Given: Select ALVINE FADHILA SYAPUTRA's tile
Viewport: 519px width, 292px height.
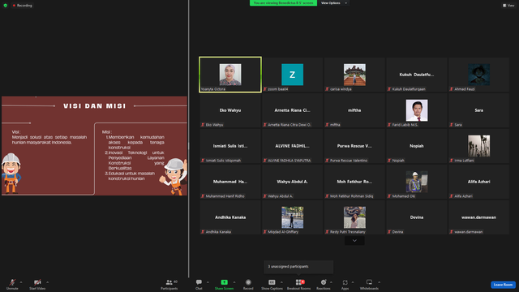Looking at the screenshot, I should click(x=292, y=146).
